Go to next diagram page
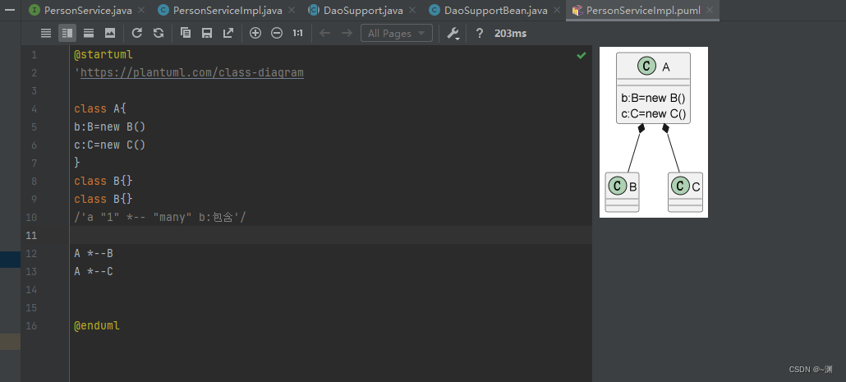 pos(347,34)
